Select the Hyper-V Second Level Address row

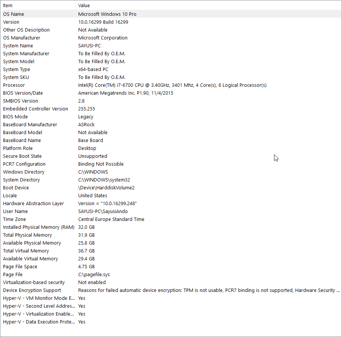171,306
